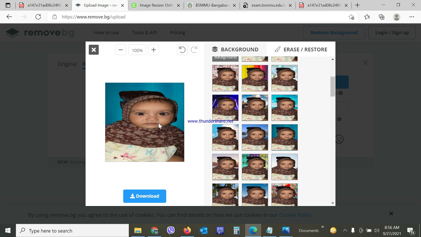
Task: Switch to the exam.bsmmu.edu.bd tab
Action: [x=268, y=5]
